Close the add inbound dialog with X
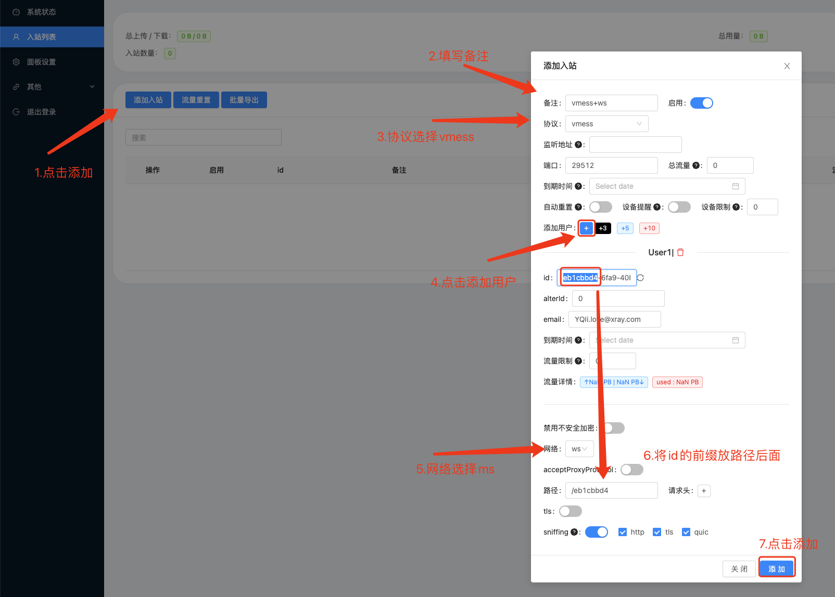The image size is (835, 597). point(787,66)
